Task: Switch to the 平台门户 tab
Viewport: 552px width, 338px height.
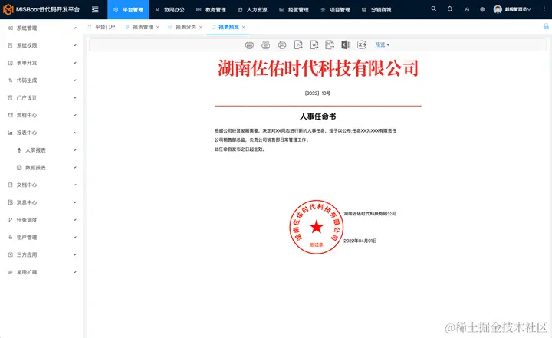Action: (x=102, y=27)
